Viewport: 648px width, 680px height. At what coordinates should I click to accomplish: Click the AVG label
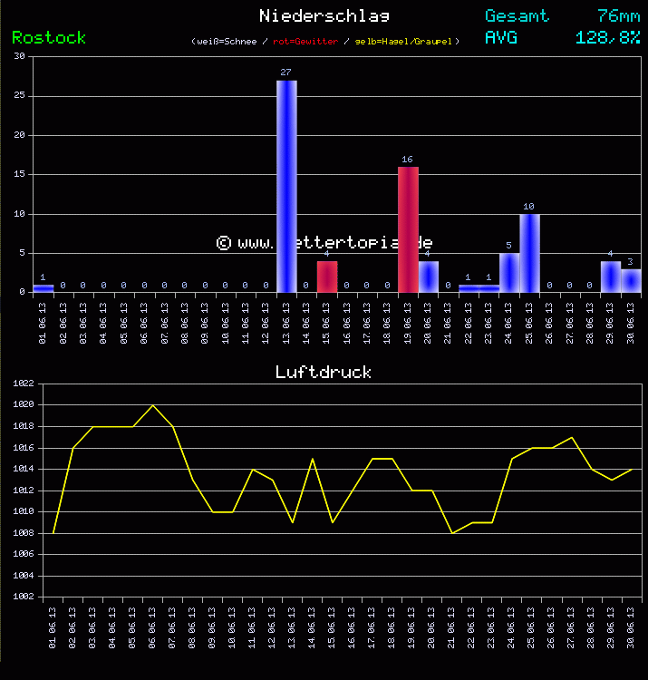click(x=501, y=37)
